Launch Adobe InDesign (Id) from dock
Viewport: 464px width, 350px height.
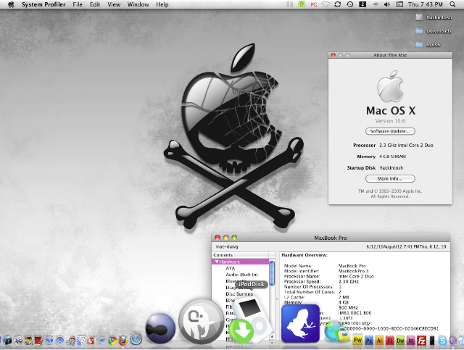pyautogui.click(x=411, y=341)
